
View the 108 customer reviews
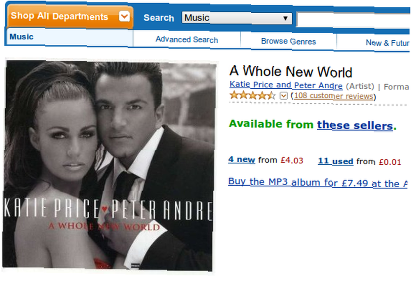(333, 96)
